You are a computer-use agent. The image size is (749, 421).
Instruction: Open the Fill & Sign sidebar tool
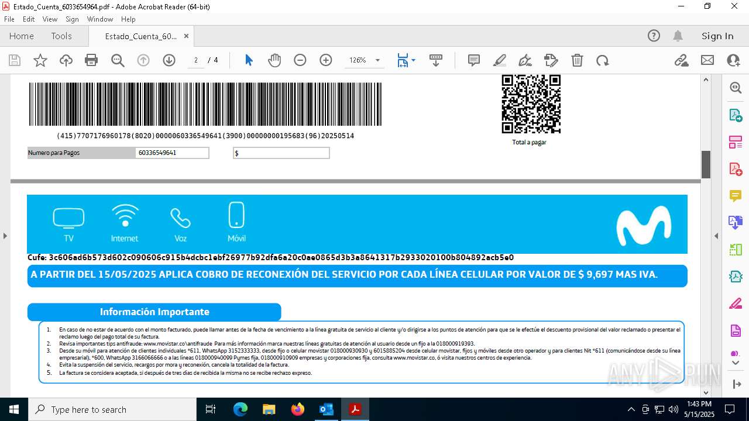tap(736, 303)
